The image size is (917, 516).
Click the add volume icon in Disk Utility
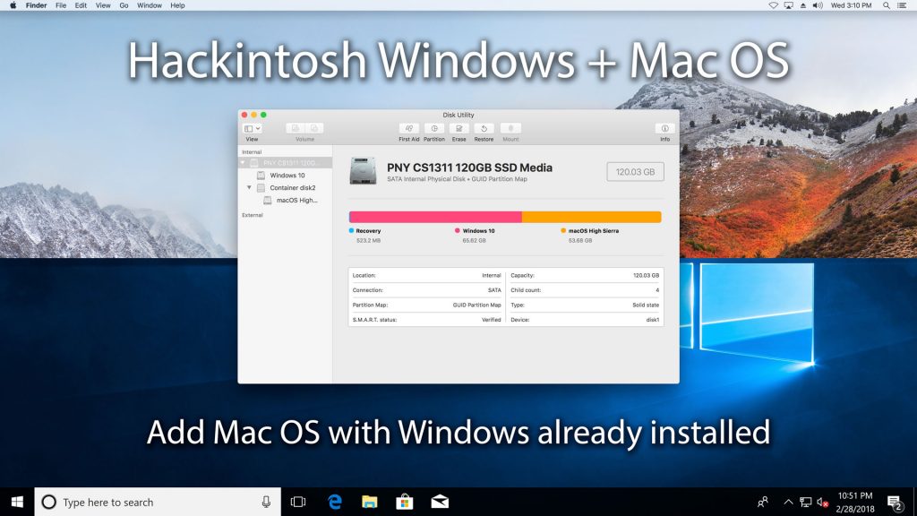tap(296, 128)
